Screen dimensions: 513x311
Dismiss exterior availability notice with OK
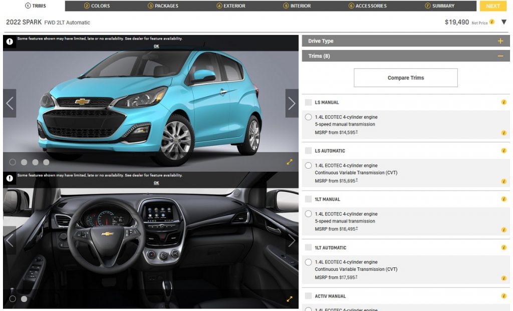(156, 46)
